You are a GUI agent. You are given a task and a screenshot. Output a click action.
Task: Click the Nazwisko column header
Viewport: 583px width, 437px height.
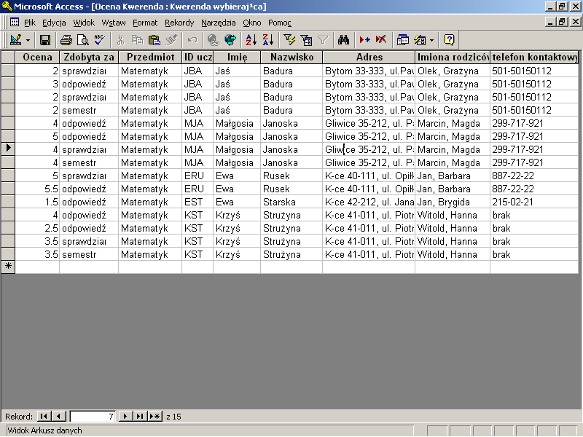[x=291, y=57]
